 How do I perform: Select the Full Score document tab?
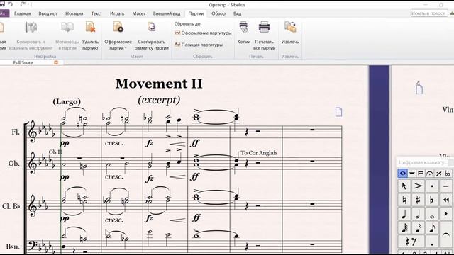[23, 62]
